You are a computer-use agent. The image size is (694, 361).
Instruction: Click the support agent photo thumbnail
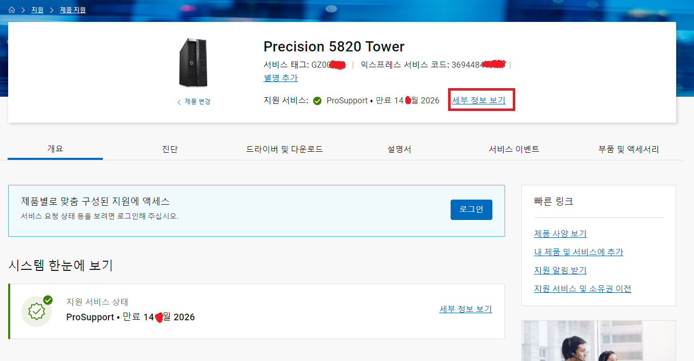click(x=599, y=341)
